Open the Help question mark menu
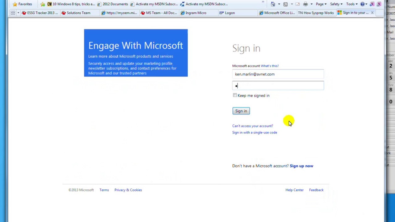The width and height of the screenshot is (395, 222). tap(364, 4)
